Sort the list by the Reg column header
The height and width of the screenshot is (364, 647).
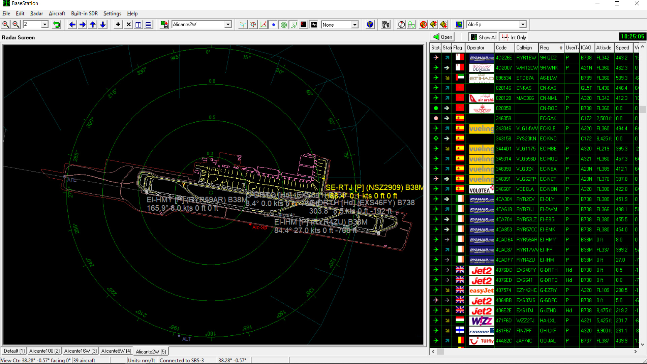click(551, 48)
